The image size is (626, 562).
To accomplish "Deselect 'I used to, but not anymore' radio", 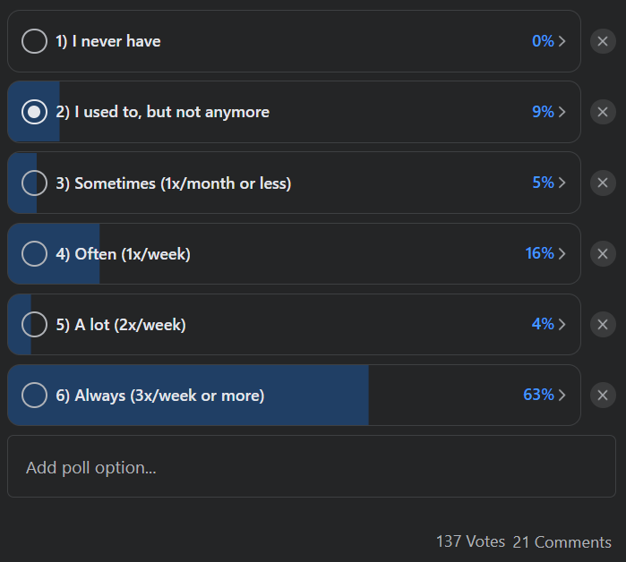I will click(x=34, y=112).
